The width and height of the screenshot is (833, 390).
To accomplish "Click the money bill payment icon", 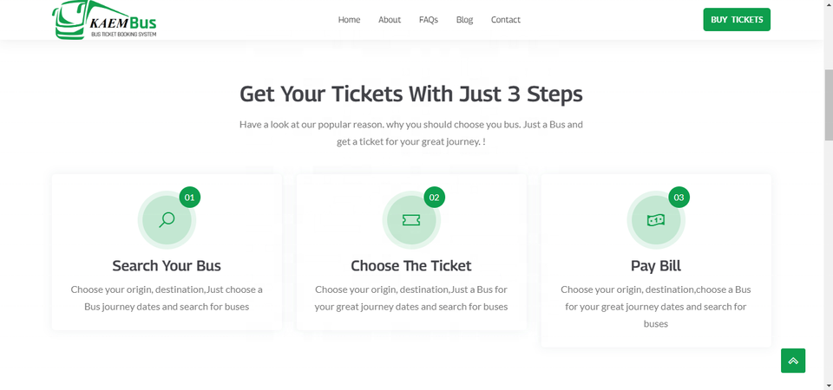I will coord(656,220).
